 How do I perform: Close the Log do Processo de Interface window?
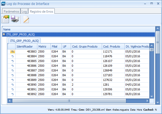pos(157,4)
